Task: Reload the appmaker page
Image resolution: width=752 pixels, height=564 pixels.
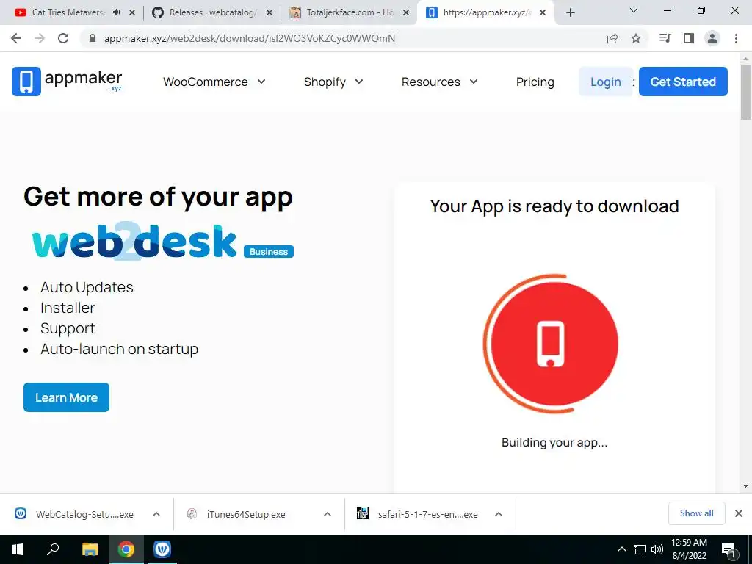Action: tap(63, 38)
